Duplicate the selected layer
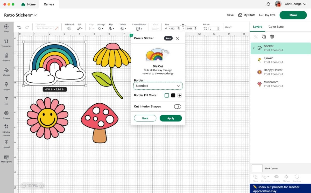Screen dimensions: 311x193 click(x=264, y=37)
